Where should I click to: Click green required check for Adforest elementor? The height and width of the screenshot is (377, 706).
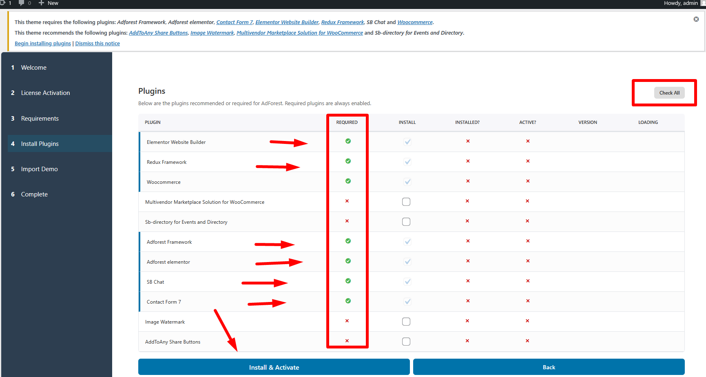(x=348, y=261)
